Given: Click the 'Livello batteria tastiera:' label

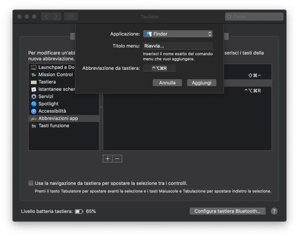Looking at the screenshot, I should pos(47,211).
